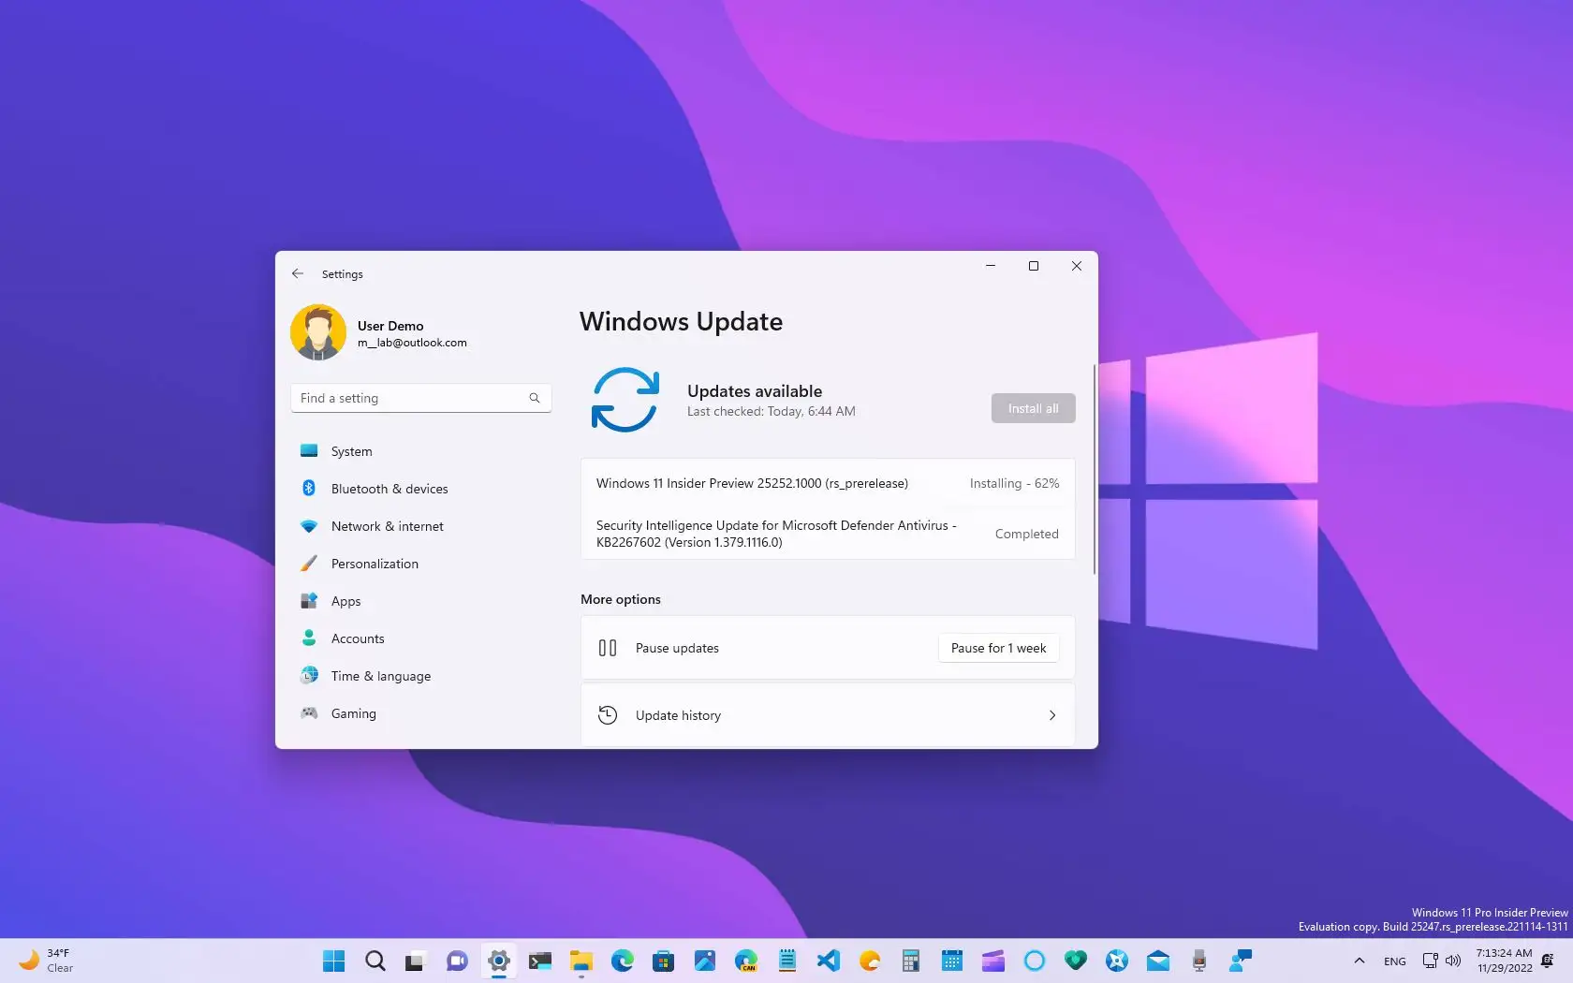Open the System settings category
The height and width of the screenshot is (983, 1573).
420,451
